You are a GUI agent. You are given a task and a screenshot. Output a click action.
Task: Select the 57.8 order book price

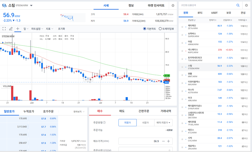point(43,118)
